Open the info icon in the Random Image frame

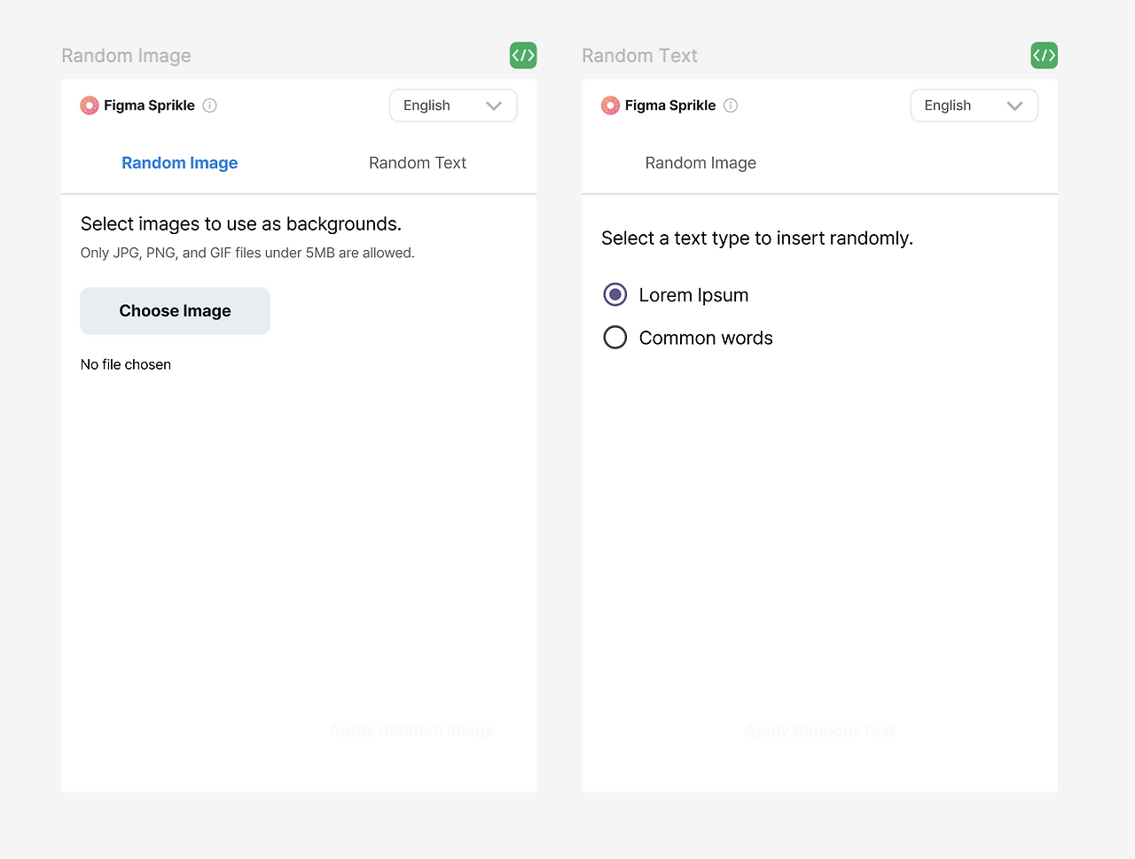click(x=210, y=105)
